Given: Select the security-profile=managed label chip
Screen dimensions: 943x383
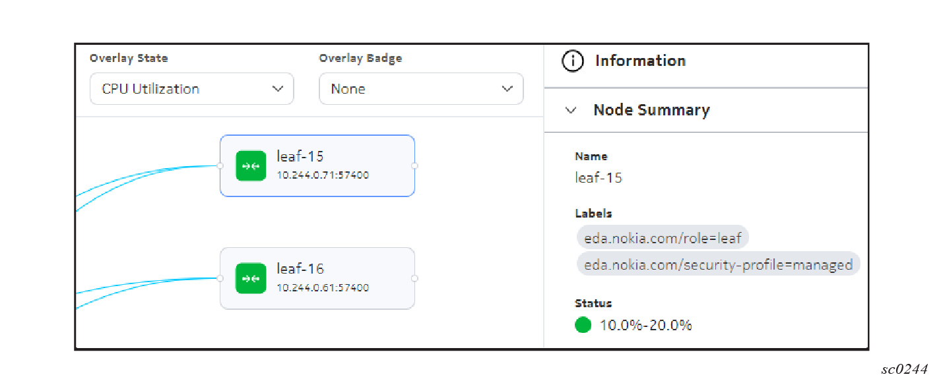Looking at the screenshot, I should [x=718, y=264].
